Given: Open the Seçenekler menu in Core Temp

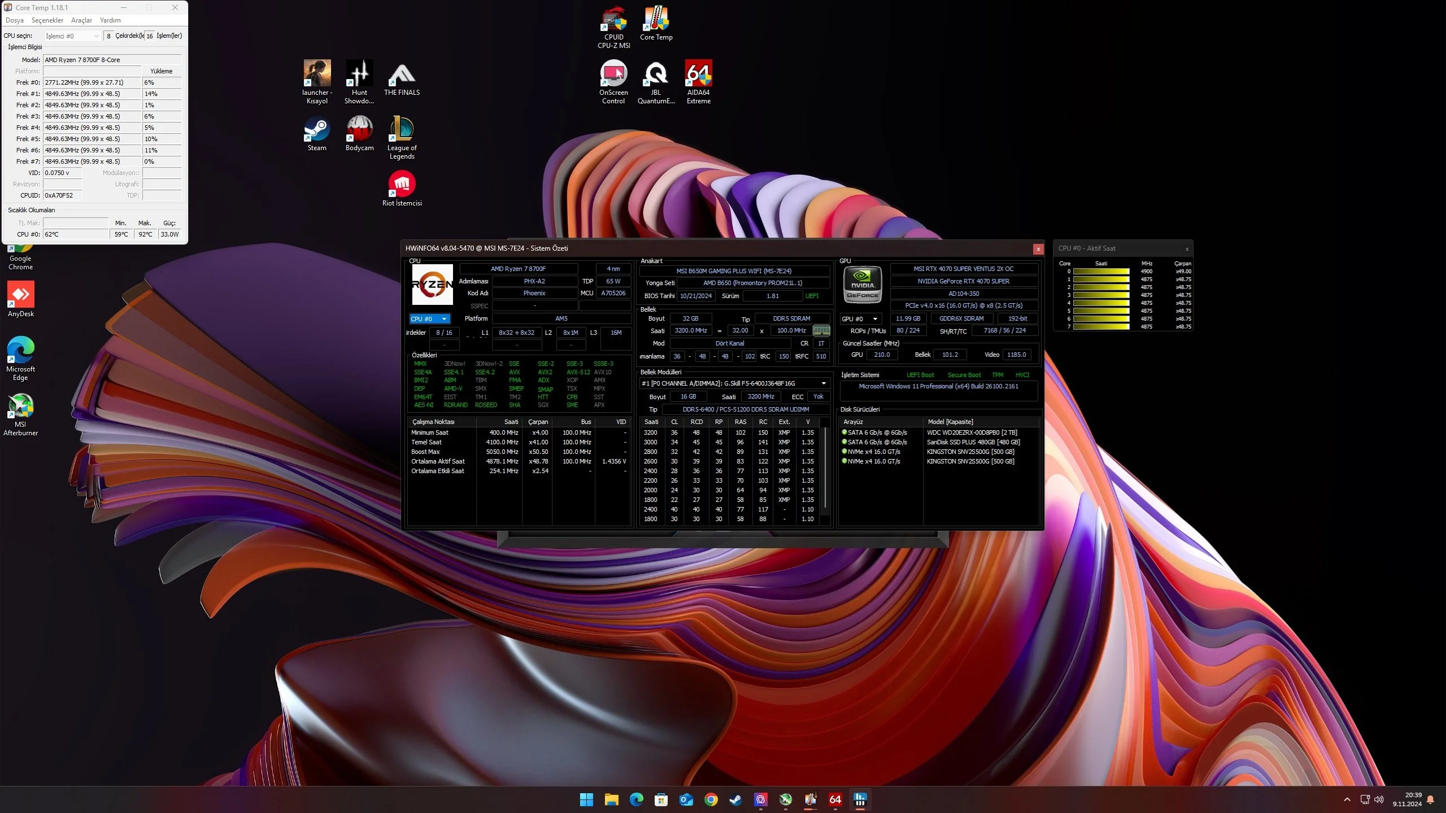Looking at the screenshot, I should click(47, 20).
